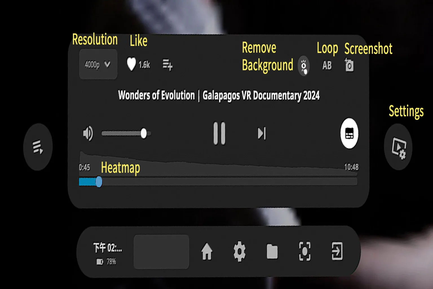Take a screenshot with the camera icon
Viewport: 433px width, 289px height.
[349, 65]
